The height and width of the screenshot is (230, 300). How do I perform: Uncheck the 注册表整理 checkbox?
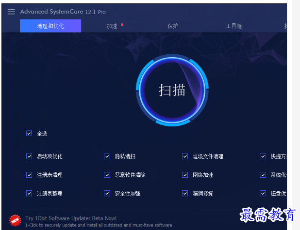pos(29,193)
